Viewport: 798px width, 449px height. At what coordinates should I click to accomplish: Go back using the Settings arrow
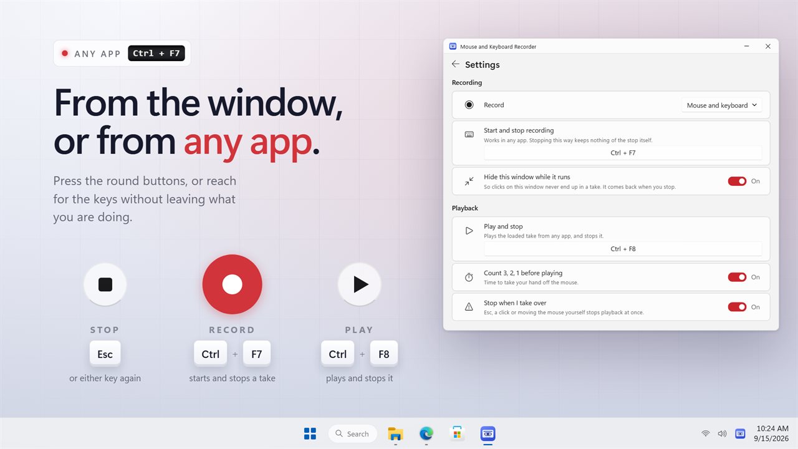455,64
